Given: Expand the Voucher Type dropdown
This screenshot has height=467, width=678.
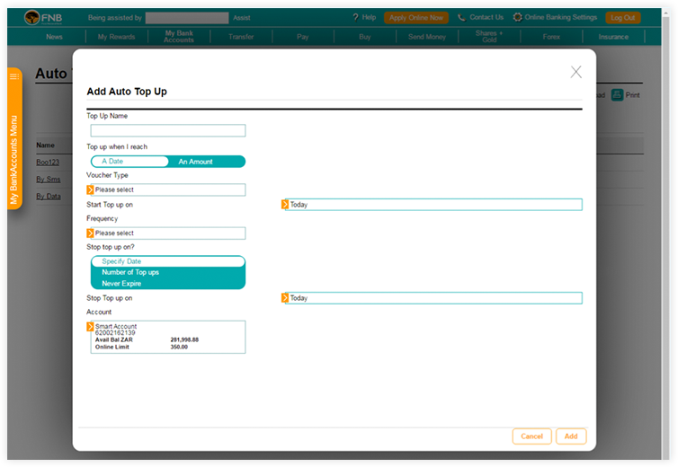Looking at the screenshot, I should (x=167, y=189).
